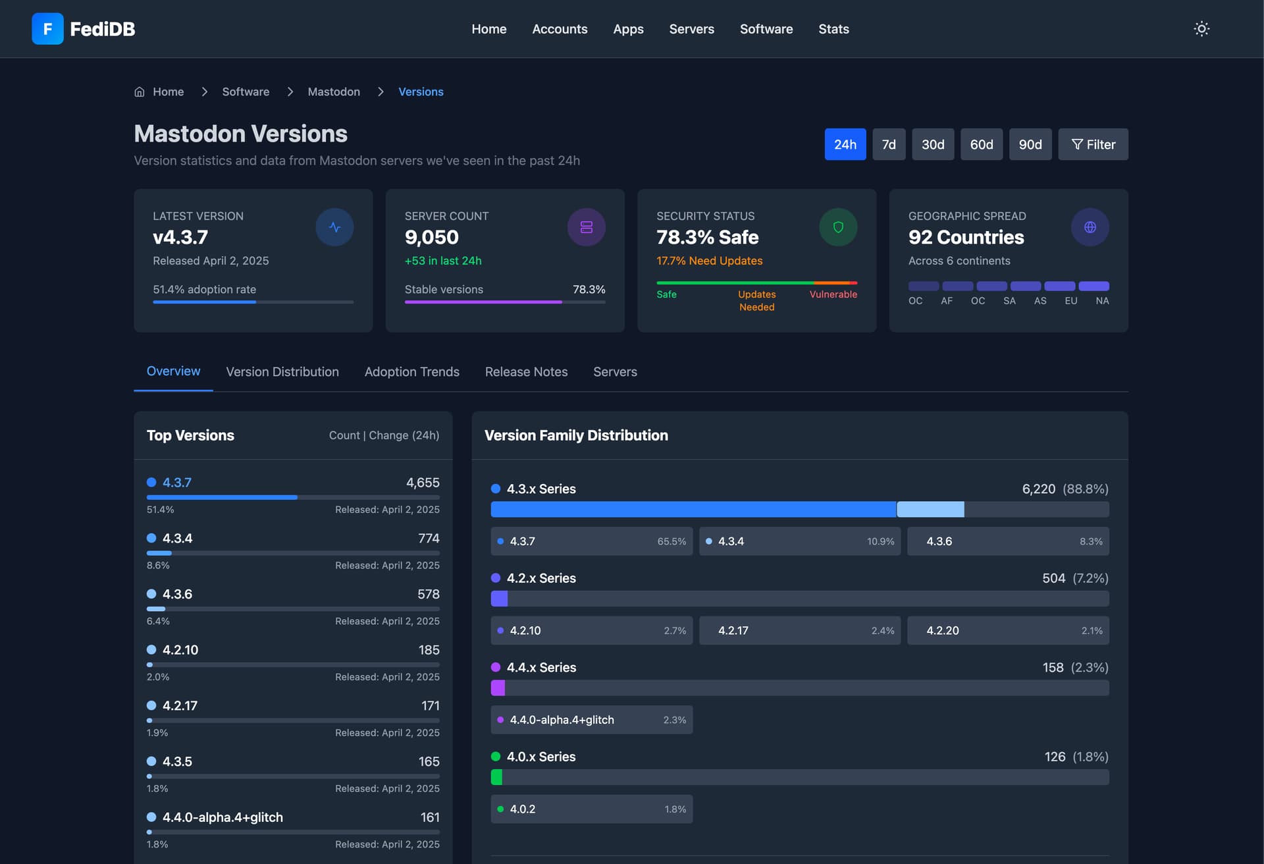Select the 30d time range
Viewport: 1264px width, 864px height.
click(x=933, y=144)
